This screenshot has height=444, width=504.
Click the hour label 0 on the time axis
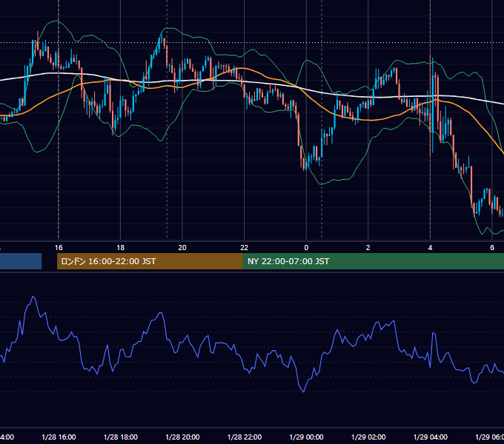(306, 248)
